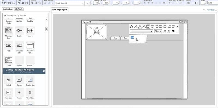Viewport: 218px width, 108px height.
Task: Decrease font size with A-down icon
Action: (x=169, y=31)
